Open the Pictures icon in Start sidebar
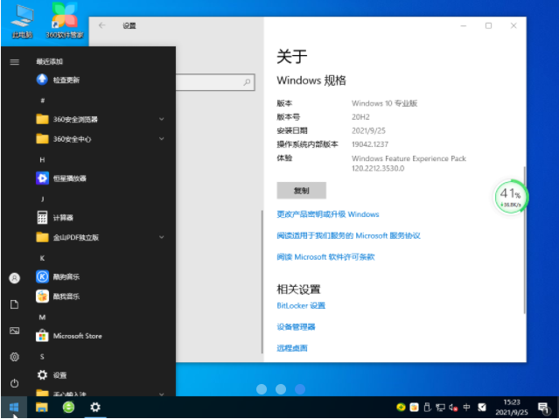 14,331
